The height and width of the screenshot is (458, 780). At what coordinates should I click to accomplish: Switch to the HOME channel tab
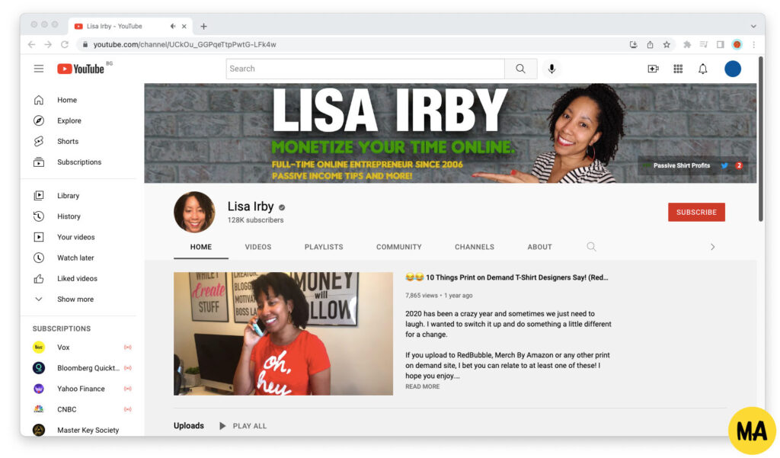tap(201, 247)
